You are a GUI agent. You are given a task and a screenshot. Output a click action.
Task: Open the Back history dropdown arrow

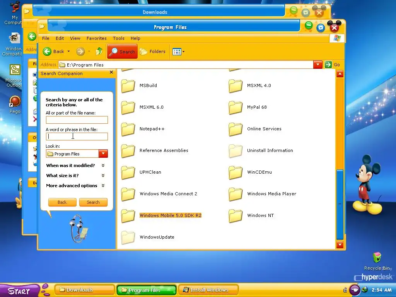[68, 51]
